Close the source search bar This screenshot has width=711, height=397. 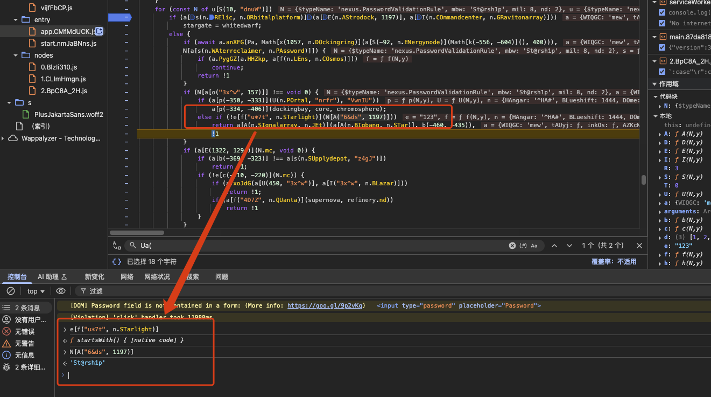[639, 246]
